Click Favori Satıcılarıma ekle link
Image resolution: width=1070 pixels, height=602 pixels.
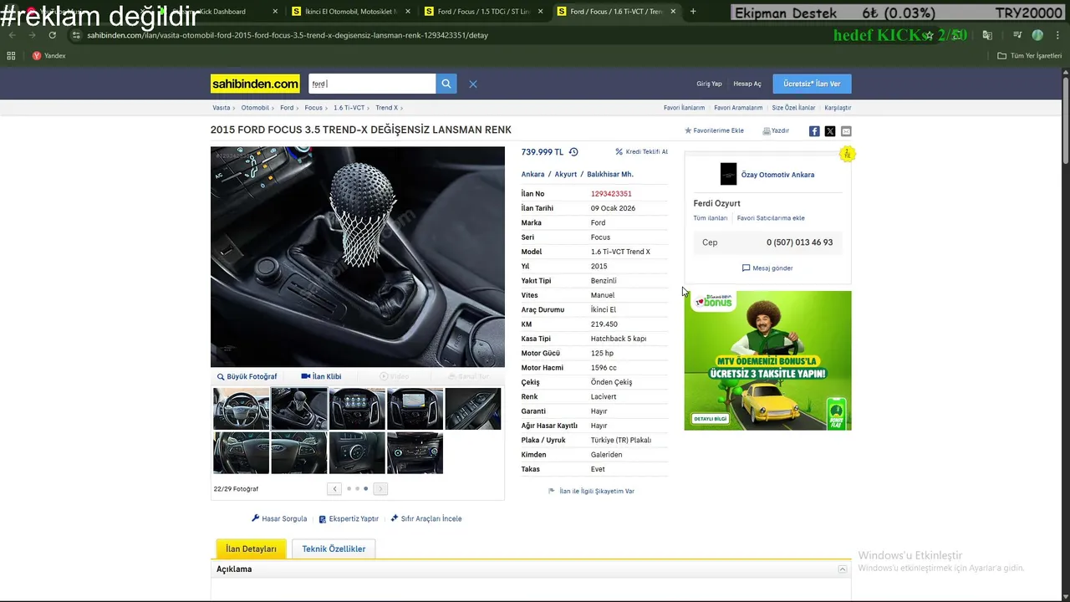pos(771,218)
